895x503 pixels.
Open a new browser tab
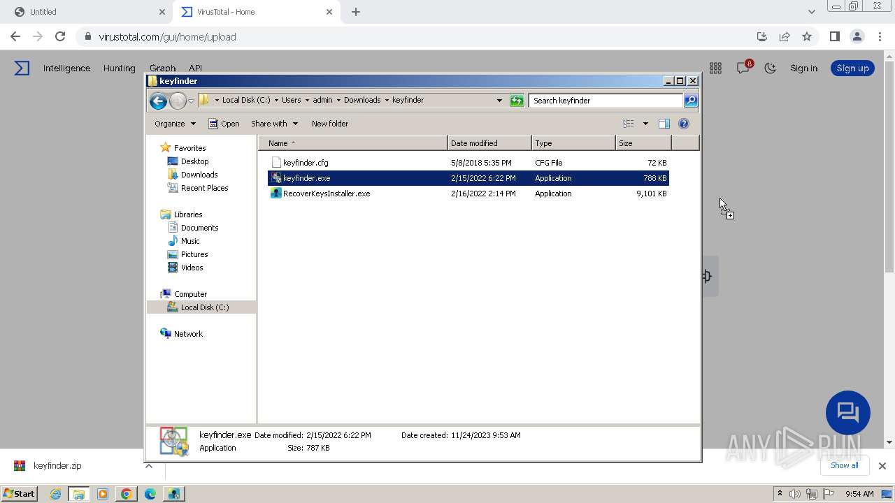click(356, 12)
